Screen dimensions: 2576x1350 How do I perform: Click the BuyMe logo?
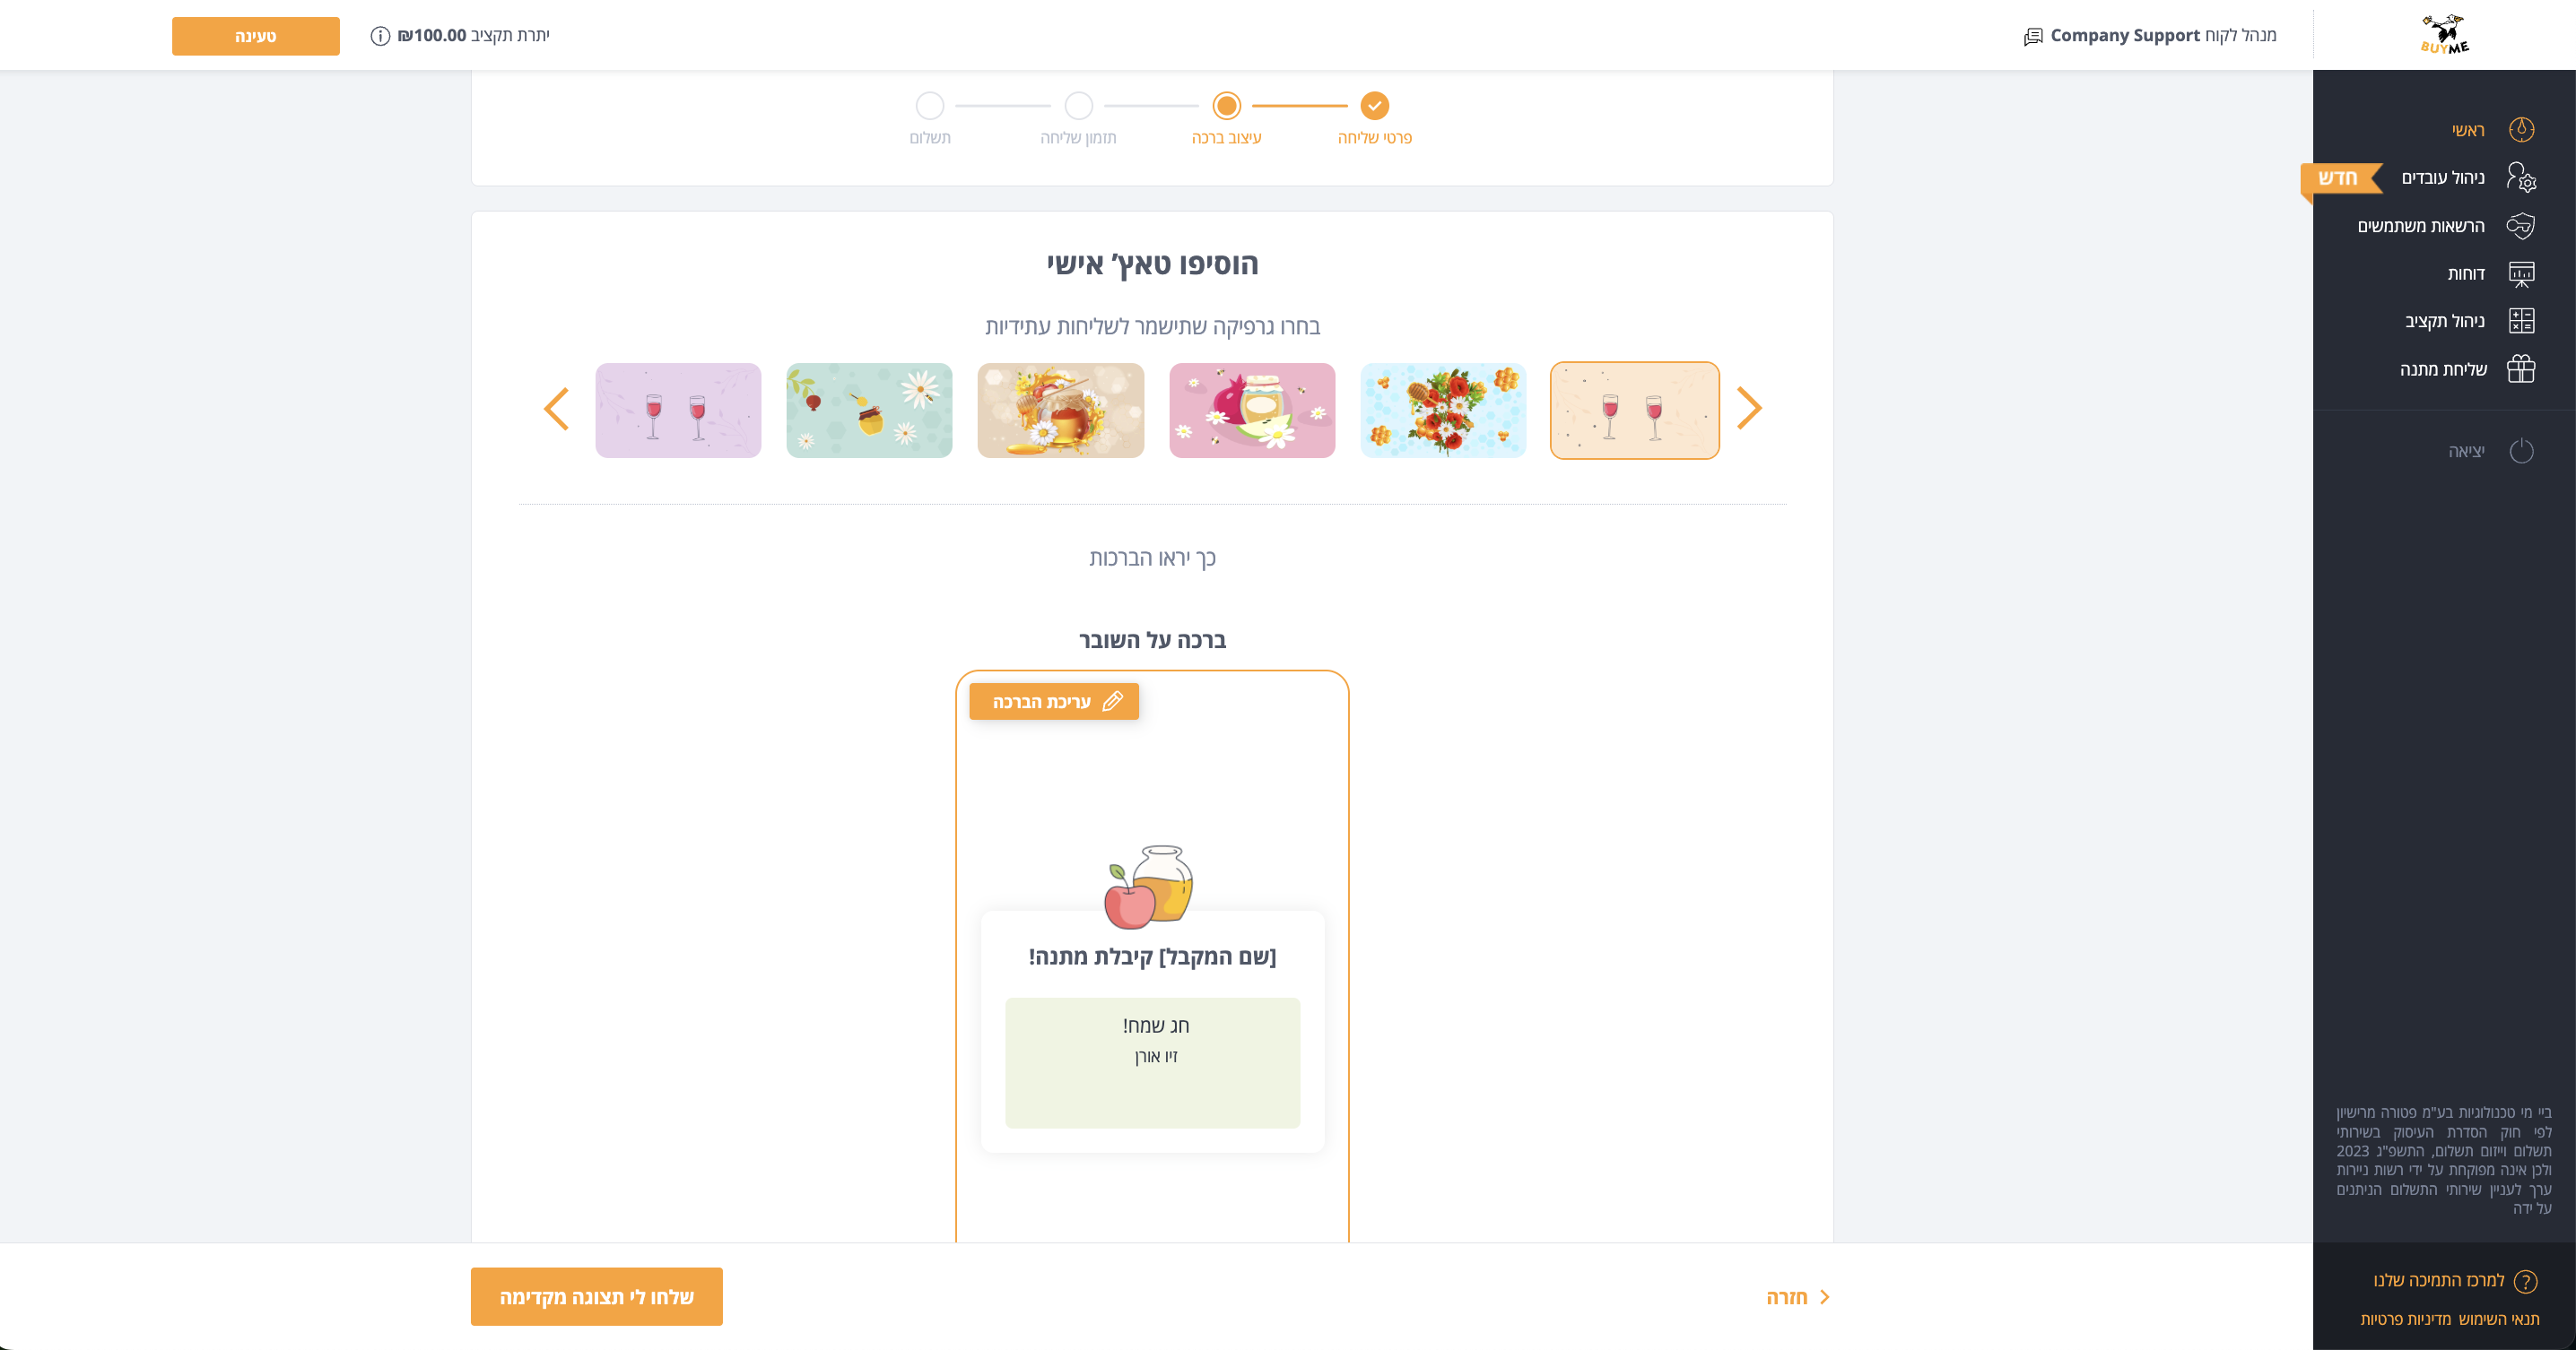[x=2444, y=35]
